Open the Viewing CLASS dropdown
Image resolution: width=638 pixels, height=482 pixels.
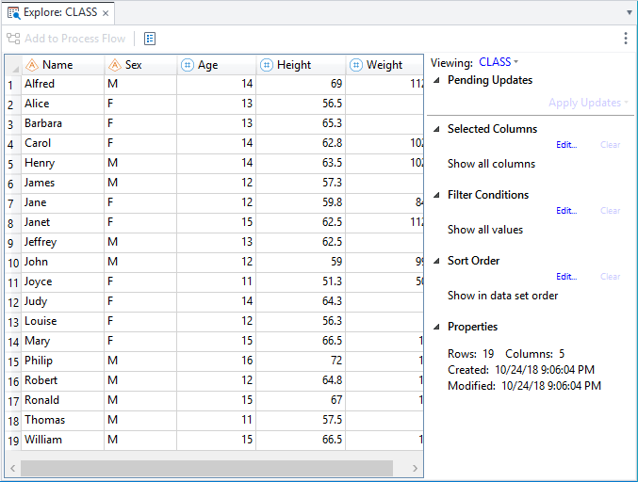499,63
